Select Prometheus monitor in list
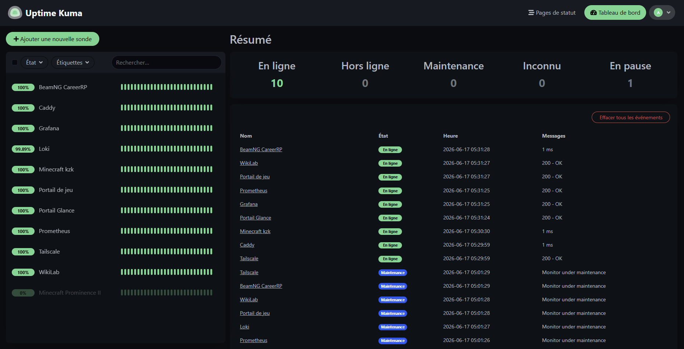Screen dimensions: 684x349 click(x=115, y=231)
